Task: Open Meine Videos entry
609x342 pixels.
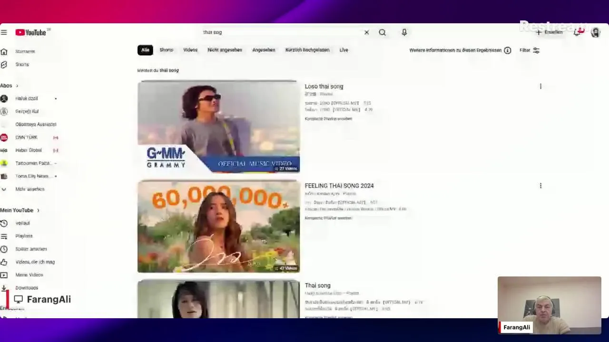Action: 29,275
